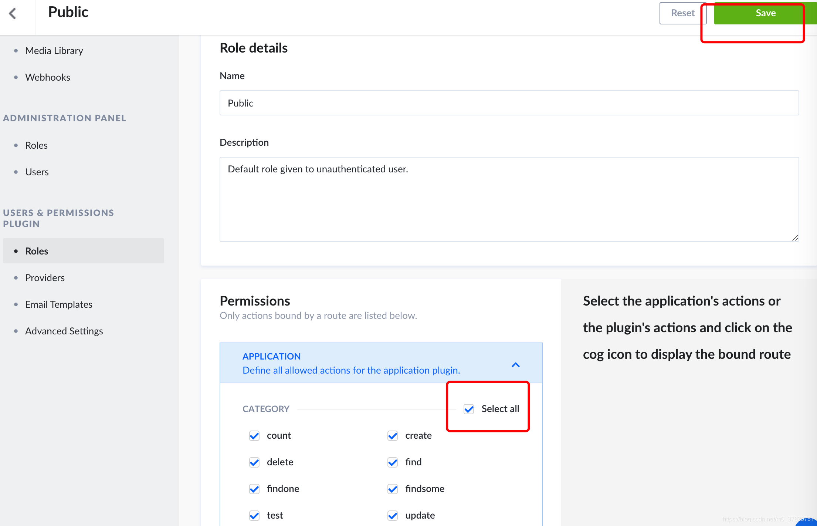Uncheck the count permission
Image resolution: width=817 pixels, height=526 pixels.
coord(254,435)
